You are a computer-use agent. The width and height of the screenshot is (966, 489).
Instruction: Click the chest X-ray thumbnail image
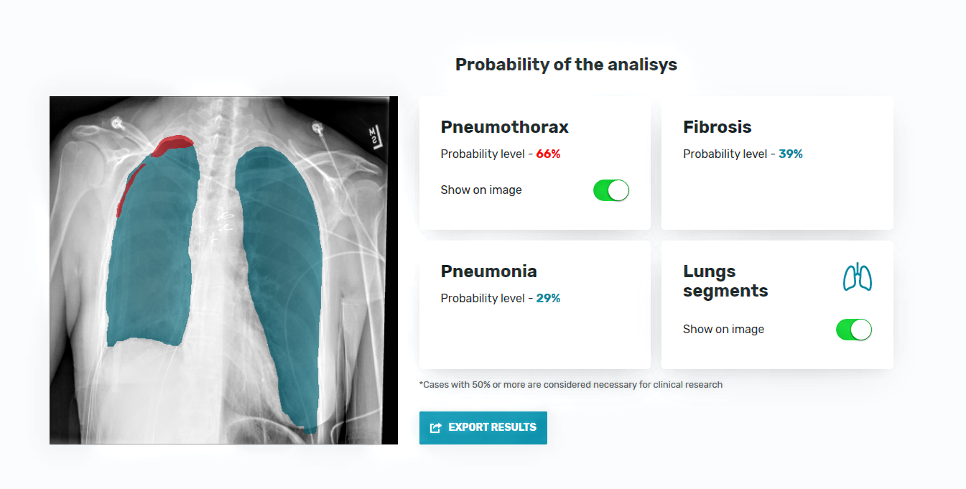[x=223, y=269]
